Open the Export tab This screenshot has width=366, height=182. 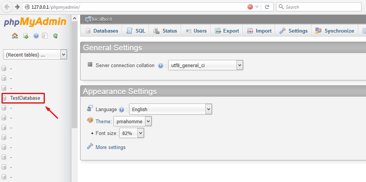point(227,31)
